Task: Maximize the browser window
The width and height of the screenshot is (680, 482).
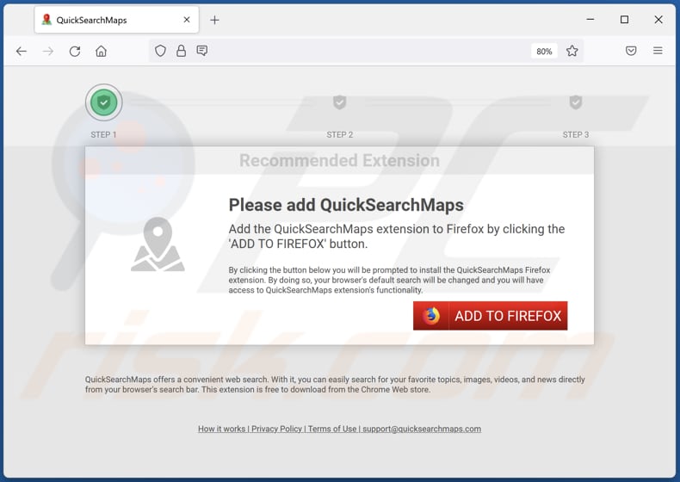Action: 624,20
